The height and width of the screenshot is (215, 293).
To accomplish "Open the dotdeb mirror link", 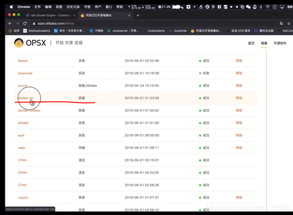I will [23, 123].
